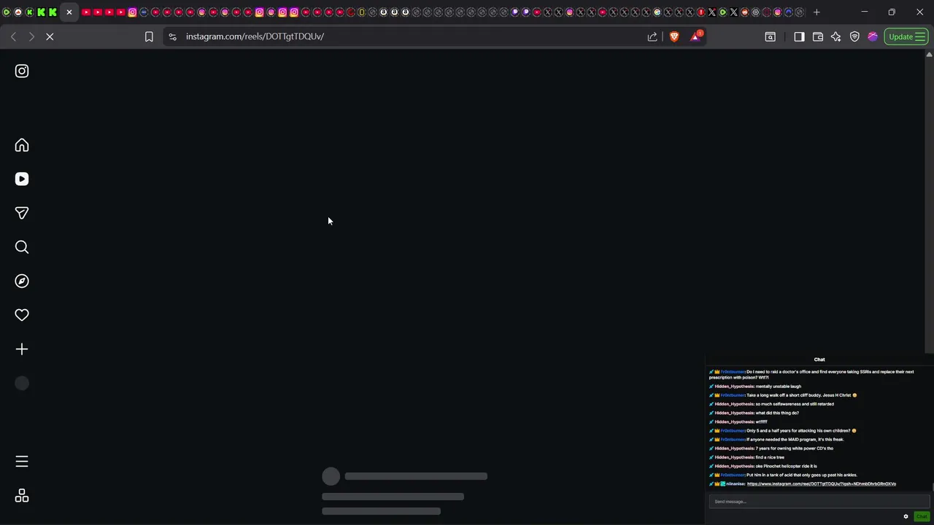Viewport: 934px width, 525px height.
Task: Open the profile avatar in Instagram sidebar
Action: pos(22,384)
